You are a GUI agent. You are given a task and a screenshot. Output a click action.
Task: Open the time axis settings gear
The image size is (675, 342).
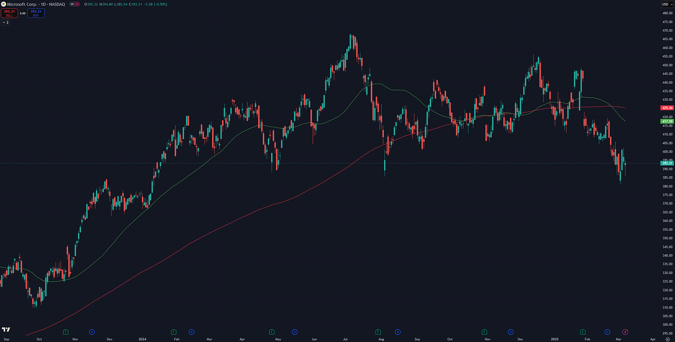(667, 339)
